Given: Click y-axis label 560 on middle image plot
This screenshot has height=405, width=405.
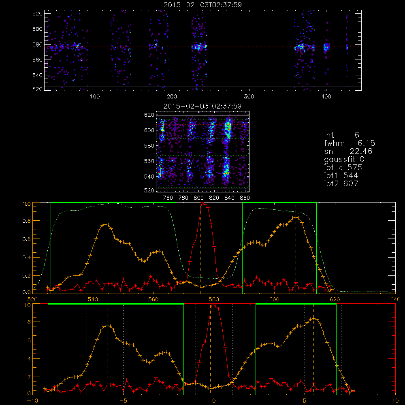Looking at the screenshot, I should coord(149,161).
